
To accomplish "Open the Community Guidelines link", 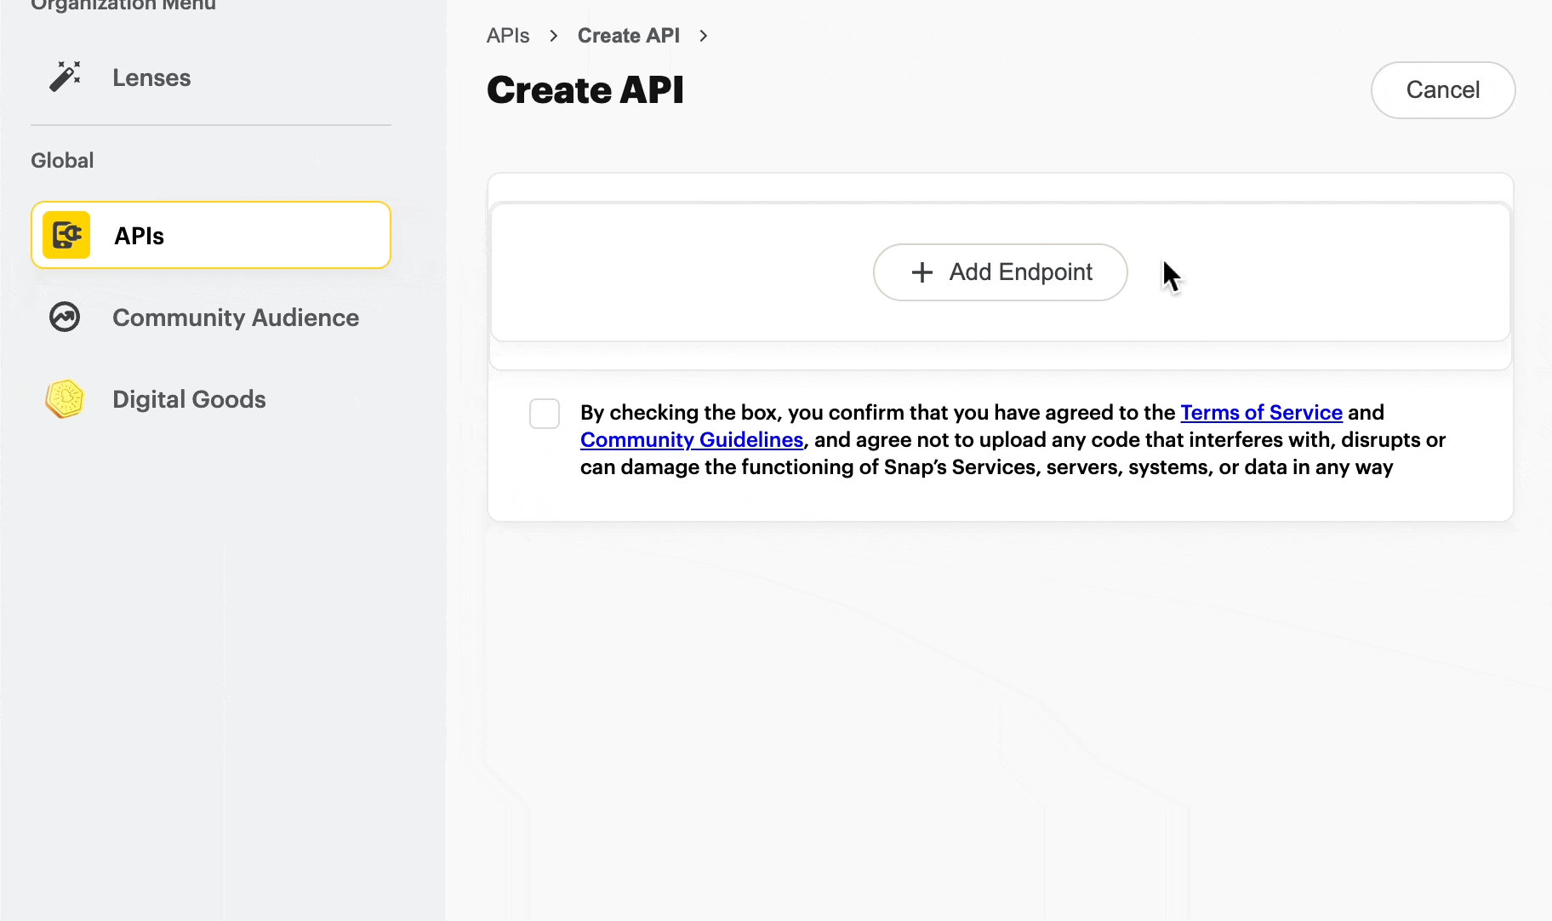I will [691, 440].
